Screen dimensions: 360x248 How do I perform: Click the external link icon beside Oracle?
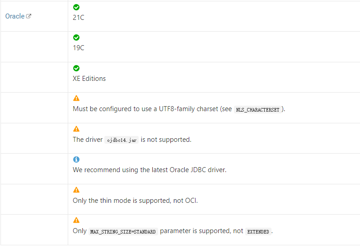tap(29, 16)
